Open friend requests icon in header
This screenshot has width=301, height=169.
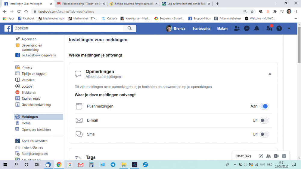pos(237,29)
